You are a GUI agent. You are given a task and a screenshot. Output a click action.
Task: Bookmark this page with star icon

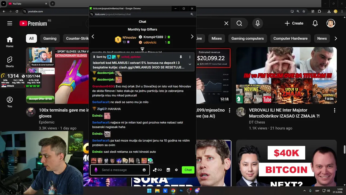pyautogui.click(x=304, y=11)
